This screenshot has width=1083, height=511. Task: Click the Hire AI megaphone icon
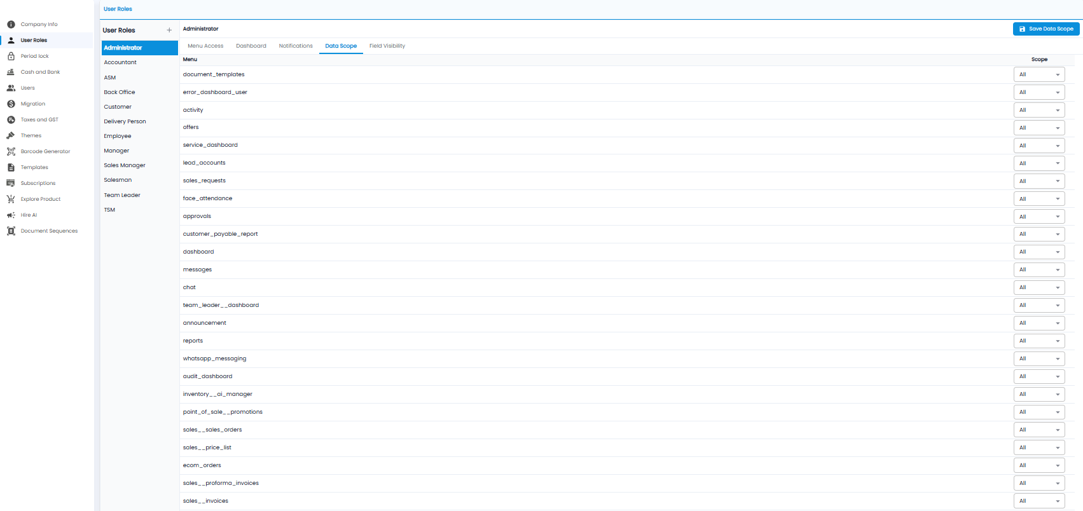(11, 215)
